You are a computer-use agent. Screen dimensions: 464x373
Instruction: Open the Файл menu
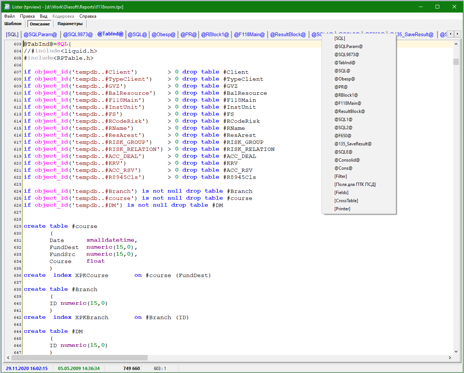point(9,16)
